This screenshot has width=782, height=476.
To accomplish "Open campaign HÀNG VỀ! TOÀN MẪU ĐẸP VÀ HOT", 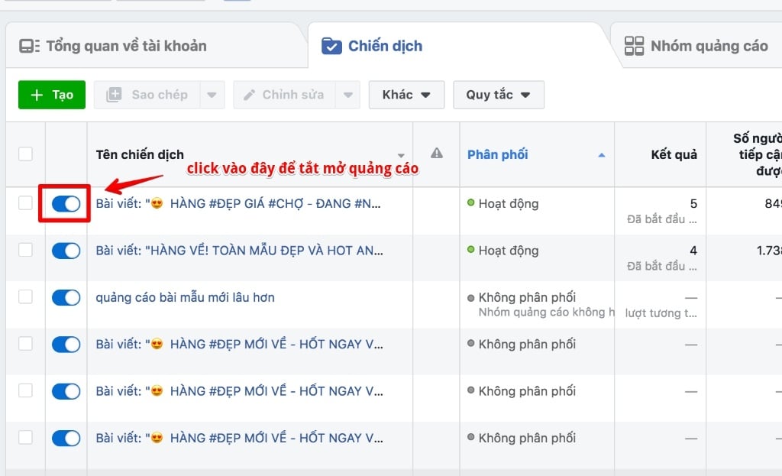I will tap(239, 251).
